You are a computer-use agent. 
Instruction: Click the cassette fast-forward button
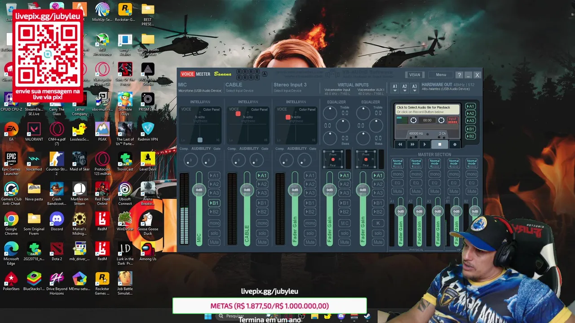click(412, 144)
